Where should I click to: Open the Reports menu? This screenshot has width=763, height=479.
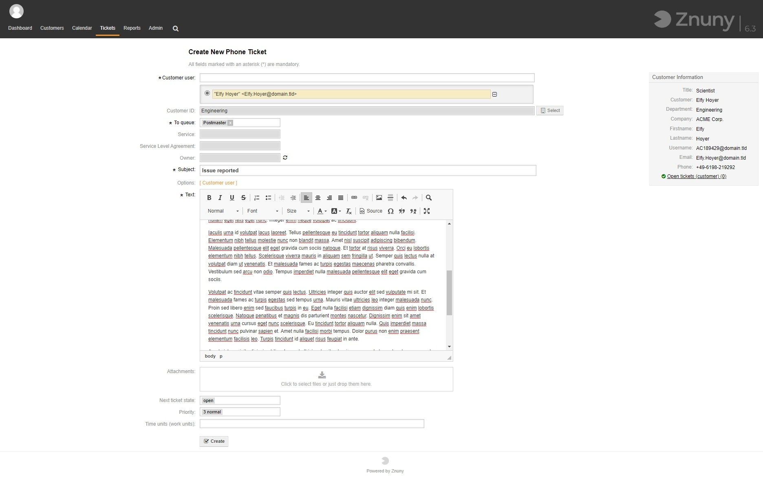tap(132, 28)
